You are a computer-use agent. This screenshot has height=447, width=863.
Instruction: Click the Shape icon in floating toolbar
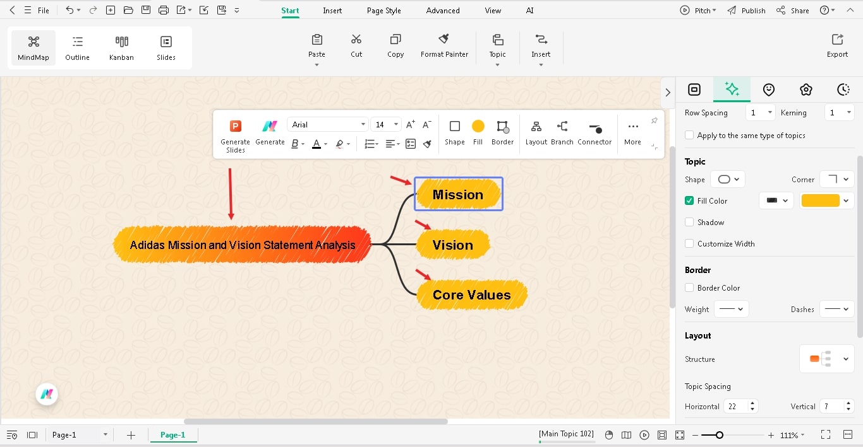[455, 126]
